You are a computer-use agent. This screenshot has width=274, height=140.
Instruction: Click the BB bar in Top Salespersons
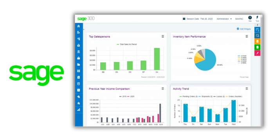pos(103,66)
